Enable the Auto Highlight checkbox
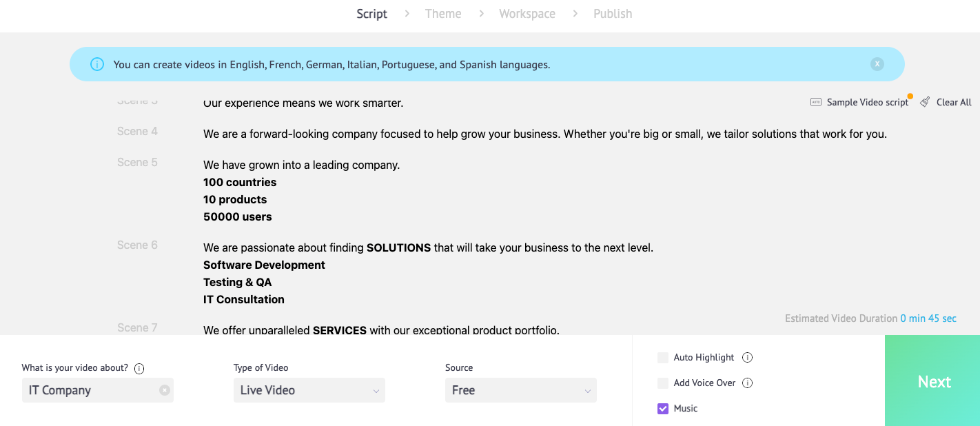This screenshot has width=980, height=426. (x=663, y=358)
